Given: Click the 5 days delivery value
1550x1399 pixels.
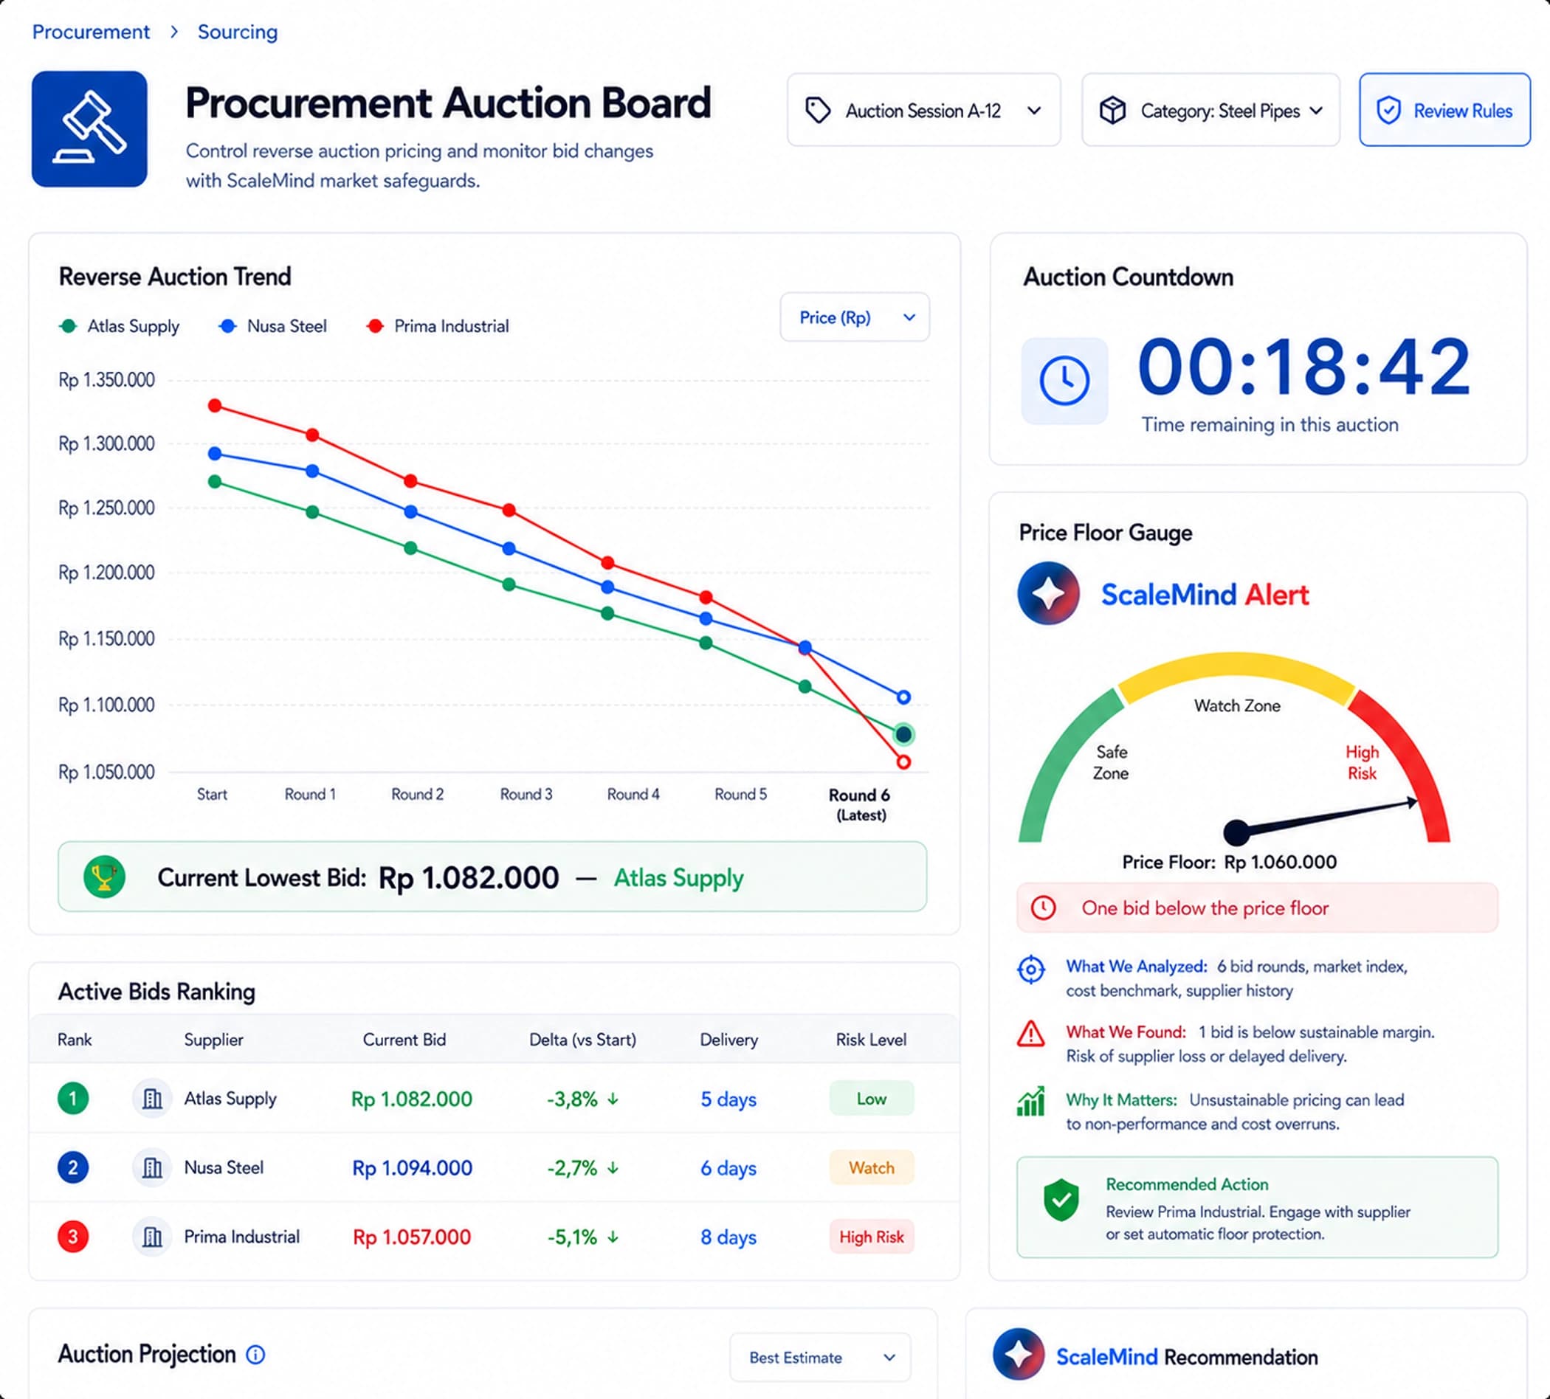Looking at the screenshot, I should tap(728, 1099).
